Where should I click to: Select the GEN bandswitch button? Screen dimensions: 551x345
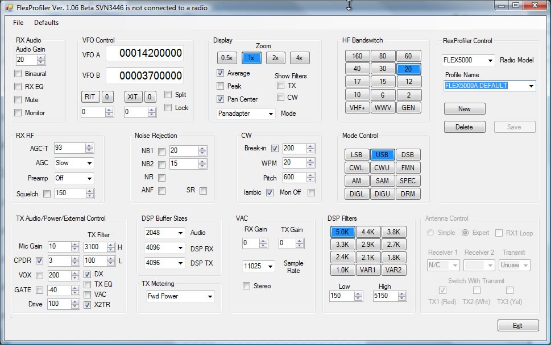tap(408, 108)
